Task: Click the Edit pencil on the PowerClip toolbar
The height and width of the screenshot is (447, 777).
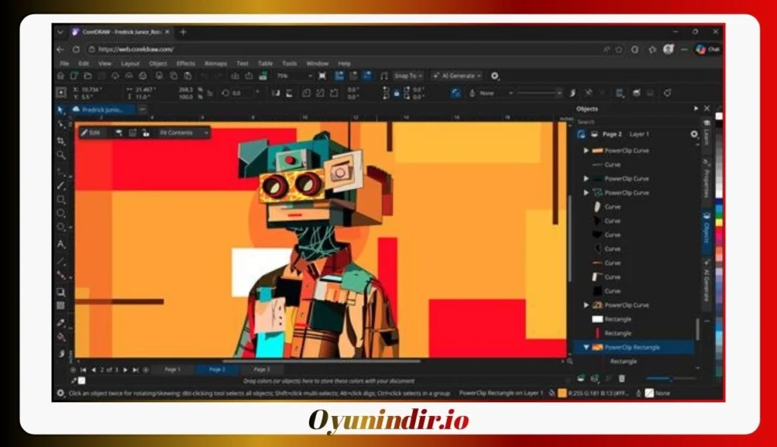Action: pyautogui.click(x=91, y=133)
